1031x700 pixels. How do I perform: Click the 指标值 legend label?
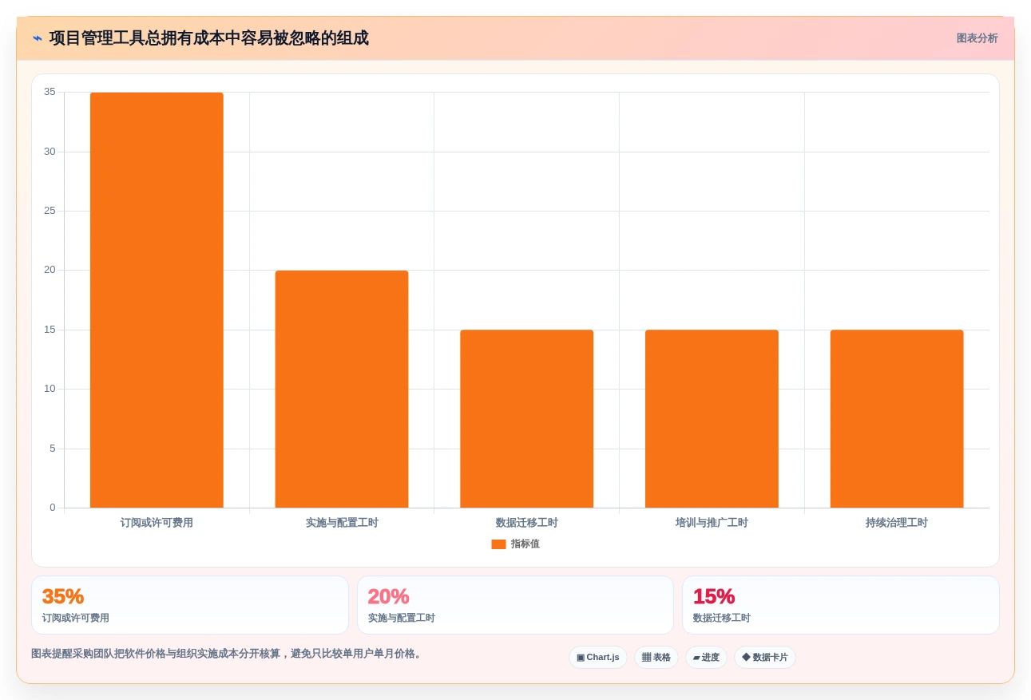click(x=525, y=544)
